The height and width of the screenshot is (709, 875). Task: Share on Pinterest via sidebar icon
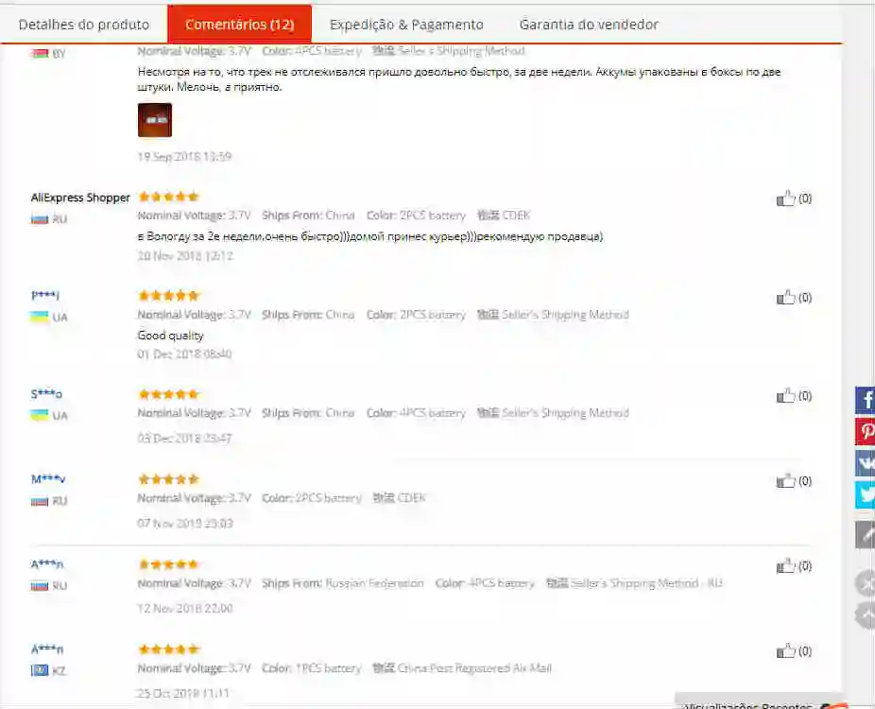pyautogui.click(x=866, y=431)
